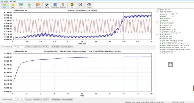Open the About question mark icon
Viewport: 194px width, 103px height.
(x=89, y=5)
